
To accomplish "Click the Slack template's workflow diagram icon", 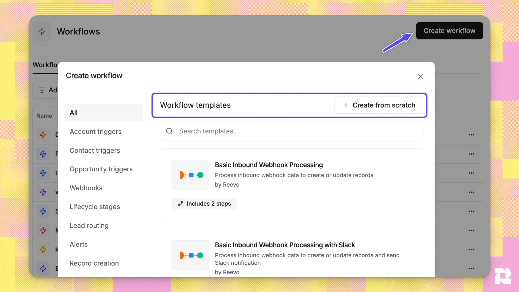I will 190,255.
